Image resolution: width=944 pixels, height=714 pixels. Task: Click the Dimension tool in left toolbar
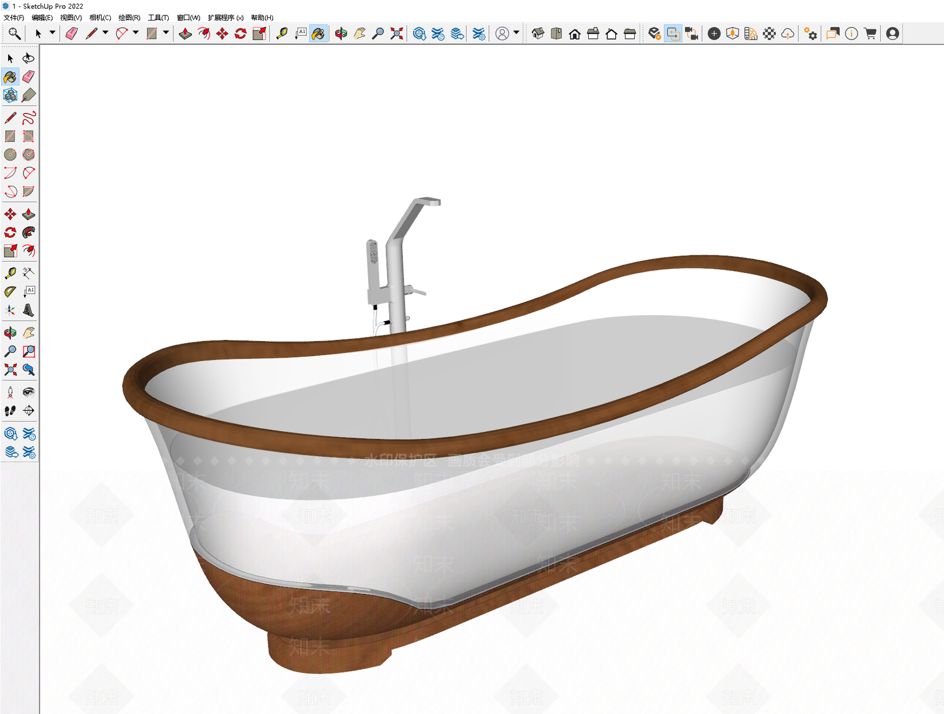click(x=28, y=273)
